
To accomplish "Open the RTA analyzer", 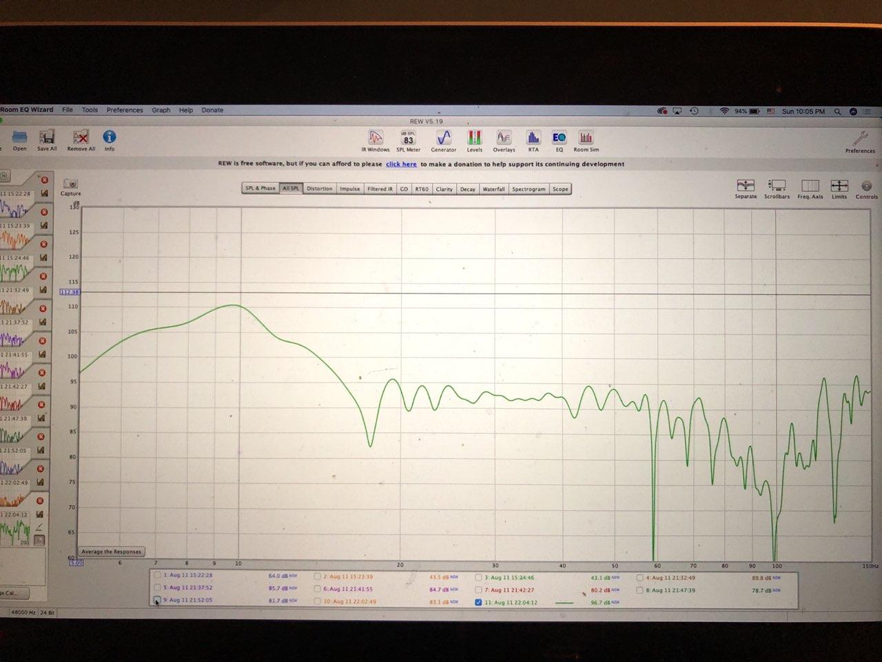I will coord(533,140).
